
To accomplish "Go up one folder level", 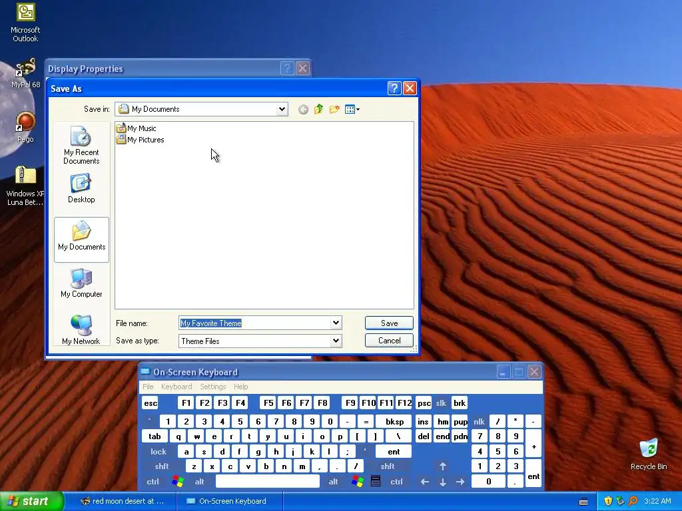I will click(x=319, y=109).
